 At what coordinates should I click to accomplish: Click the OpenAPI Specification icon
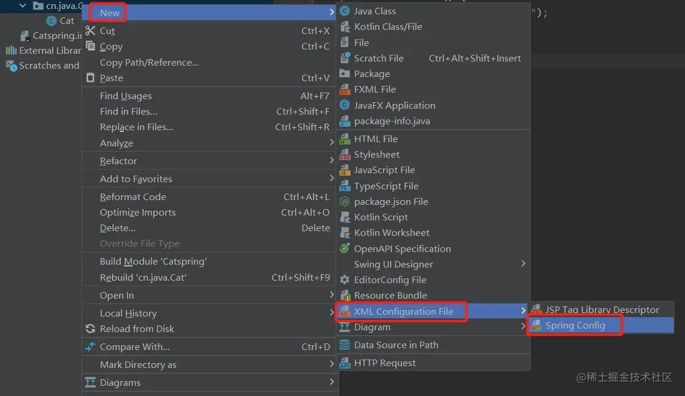(x=345, y=248)
